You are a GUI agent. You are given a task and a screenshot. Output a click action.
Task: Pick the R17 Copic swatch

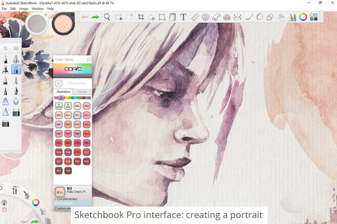point(77,152)
